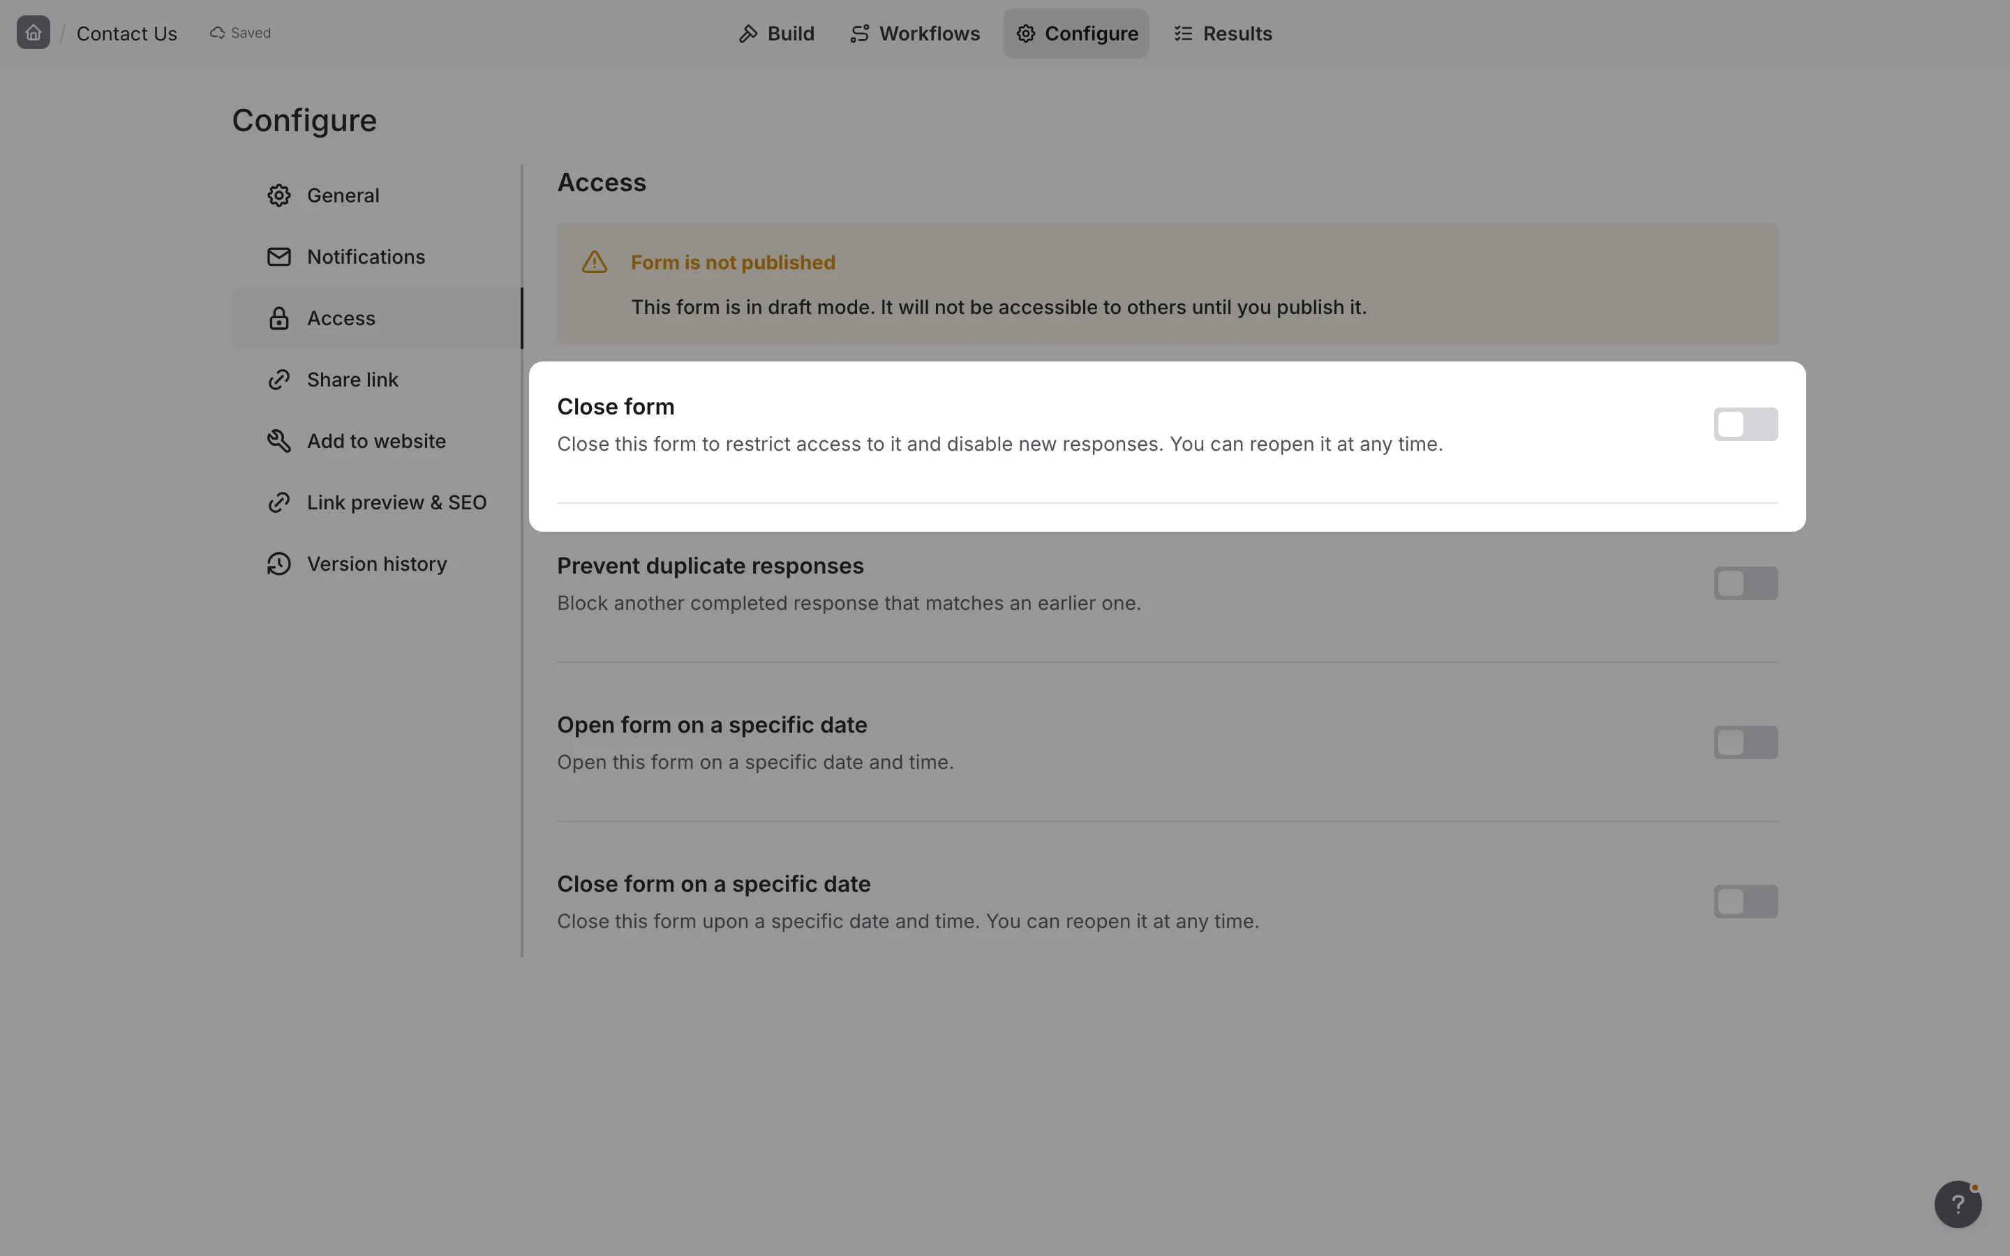Click the Share link chain icon
The height and width of the screenshot is (1256, 2010).
click(x=279, y=380)
